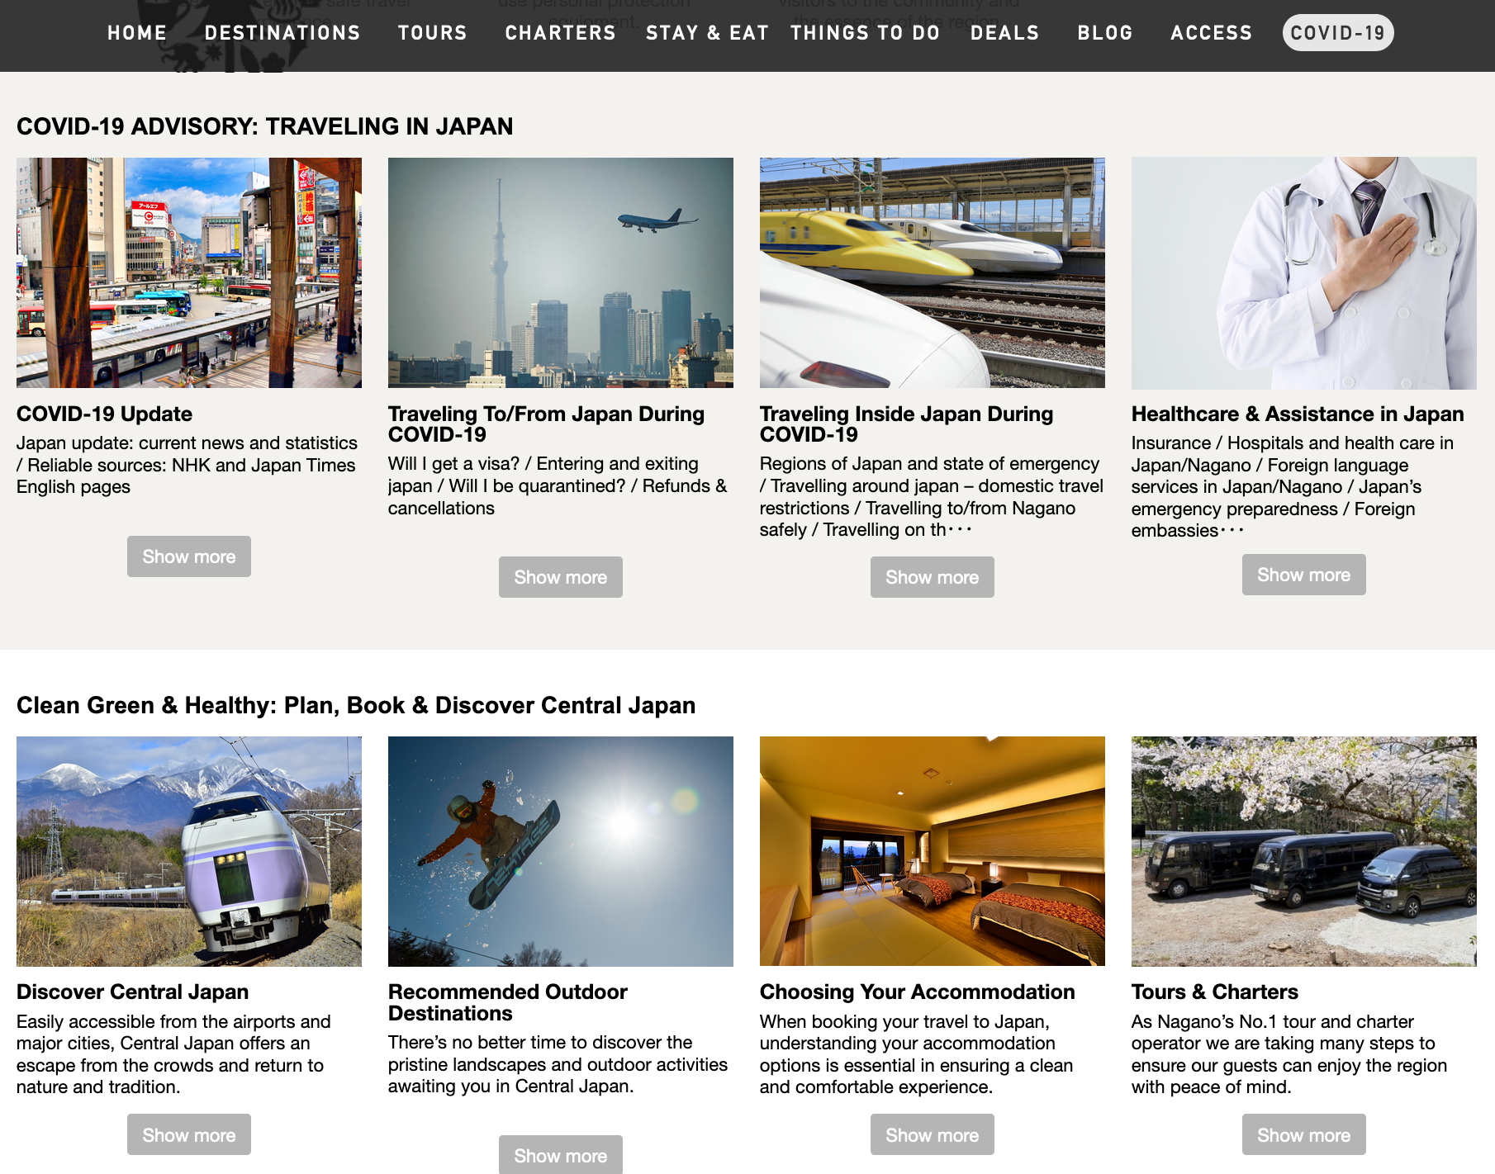This screenshot has width=1495, height=1174.
Task: Show more for Traveling To/From Japan
Action: click(x=560, y=577)
